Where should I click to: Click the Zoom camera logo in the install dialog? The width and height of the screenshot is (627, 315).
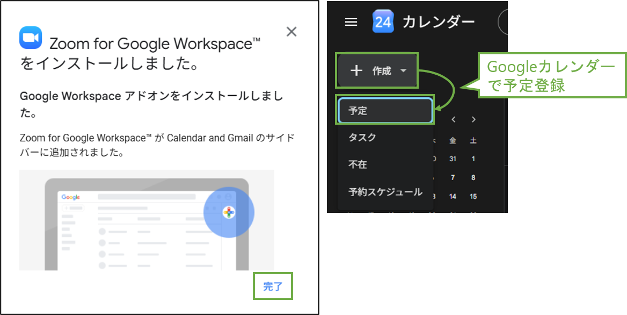pyautogui.click(x=31, y=38)
